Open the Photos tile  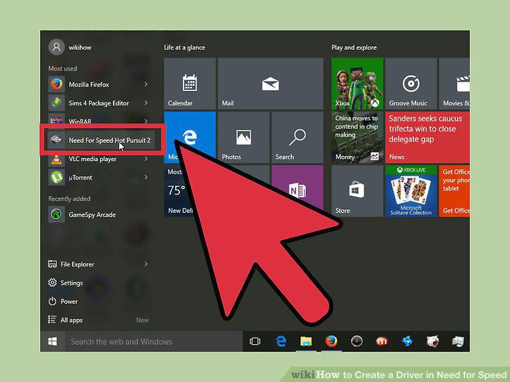tap(244, 137)
